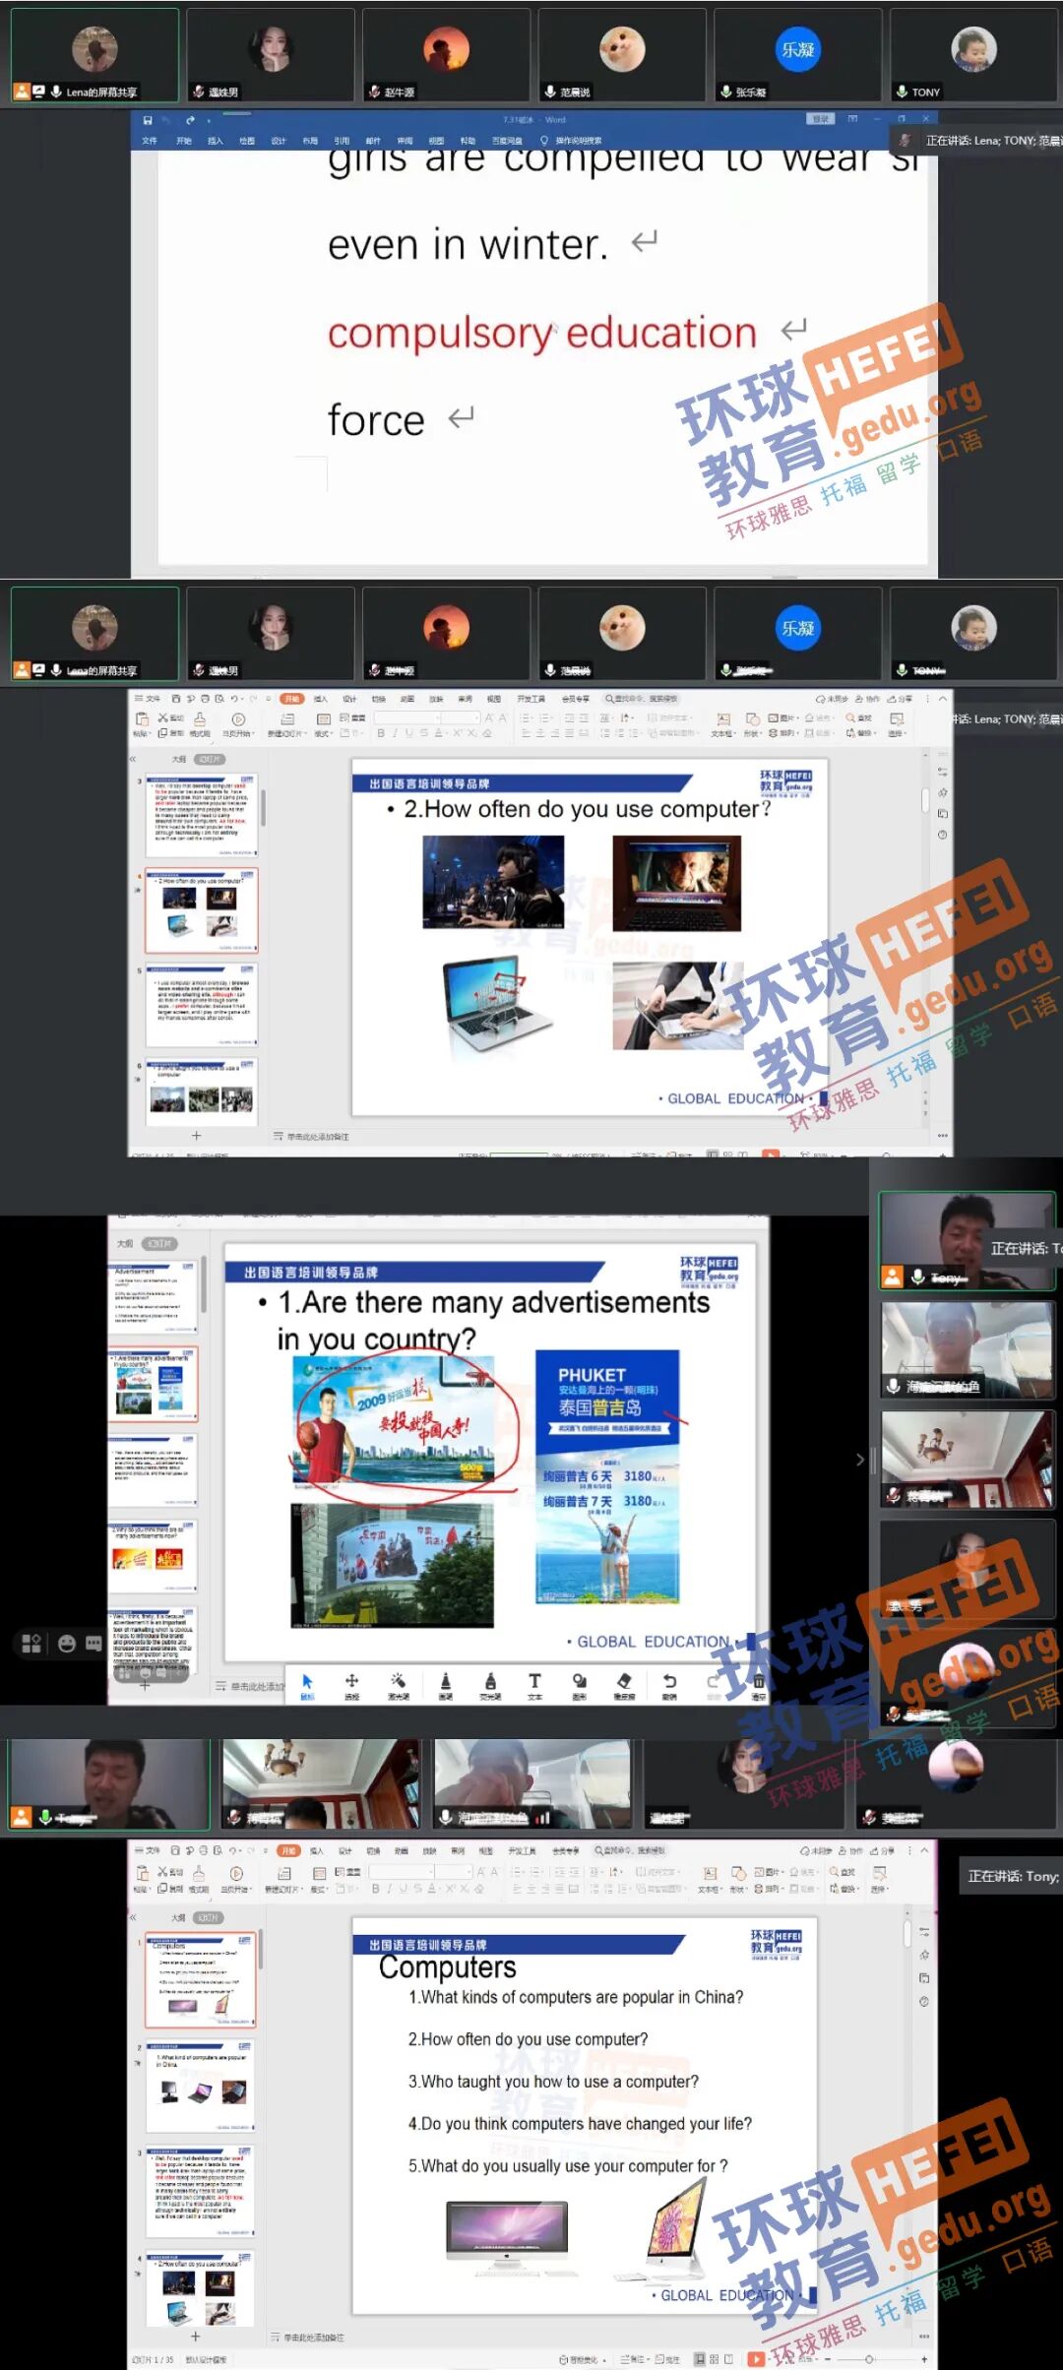Pick the highlighter (荧光笔) annotation tool

click(490, 1685)
